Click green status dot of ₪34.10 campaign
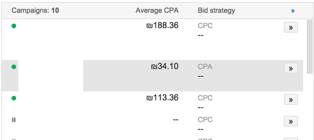This screenshot has height=140, width=314. (x=14, y=67)
